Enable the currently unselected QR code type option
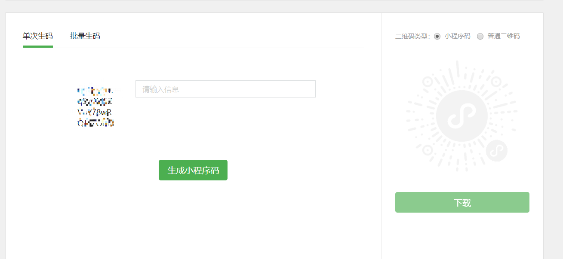This screenshot has width=563, height=259. [480, 36]
